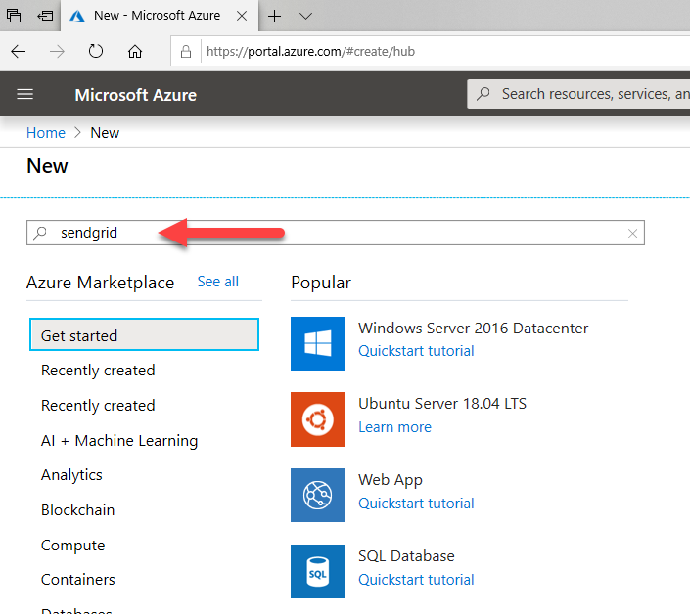Choose the SQL Database offering

406,556
